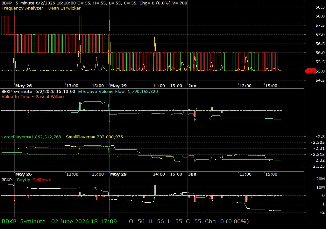Click the red 'SellDown' legend label
Viewport: 326px width, 229px height.
[42, 180]
